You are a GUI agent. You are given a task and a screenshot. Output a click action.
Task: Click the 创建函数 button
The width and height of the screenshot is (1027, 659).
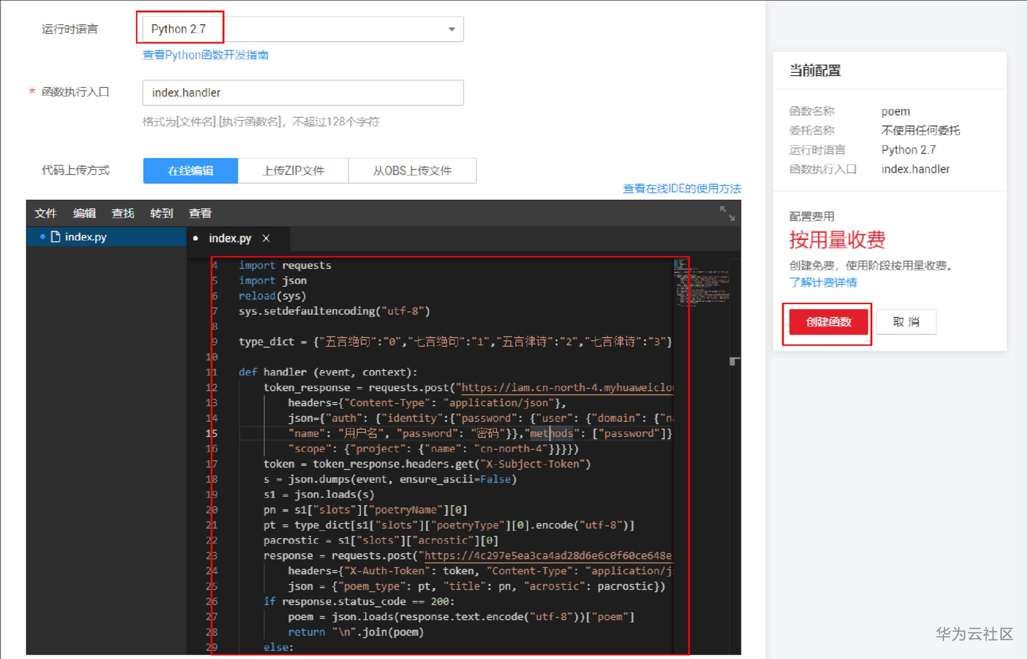828,322
